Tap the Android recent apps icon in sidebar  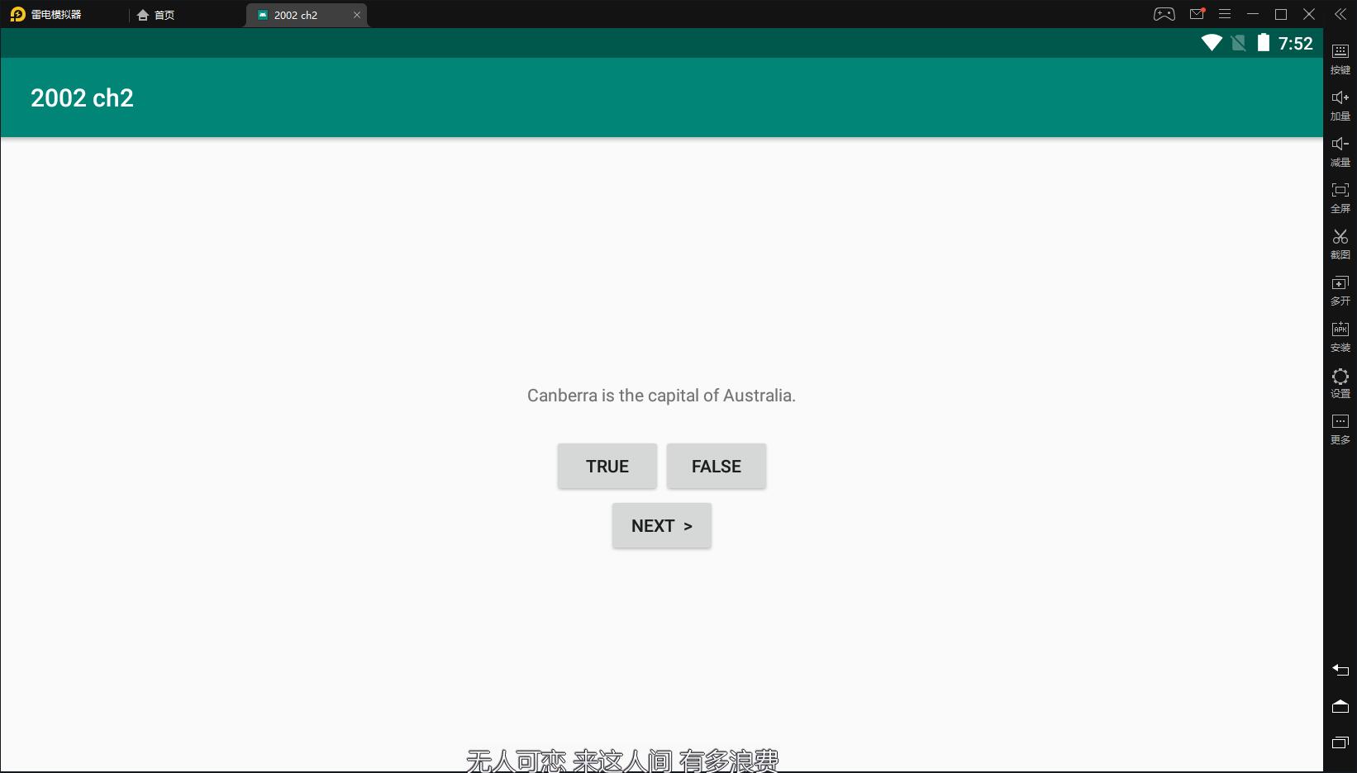[x=1340, y=742]
